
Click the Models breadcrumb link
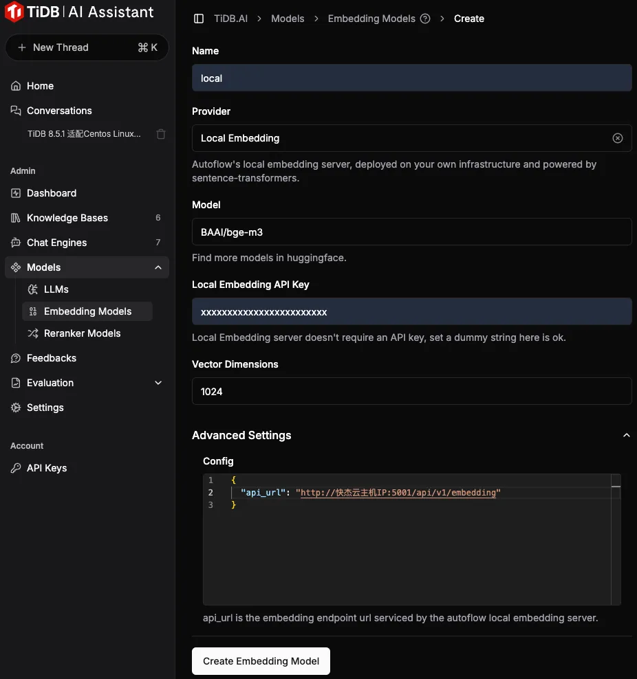tap(288, 19)
